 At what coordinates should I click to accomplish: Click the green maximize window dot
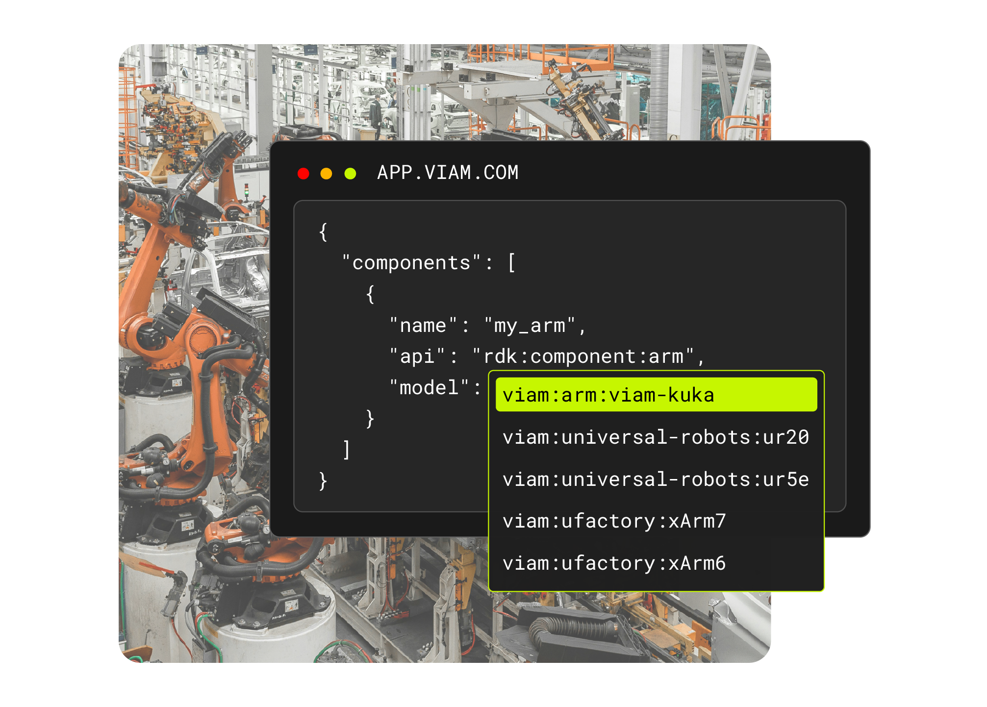[x=350, y=174]
